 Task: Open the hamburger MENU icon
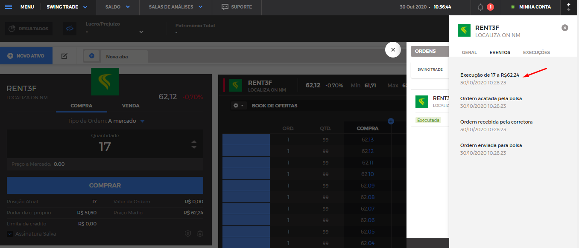[x=9, y=7]
